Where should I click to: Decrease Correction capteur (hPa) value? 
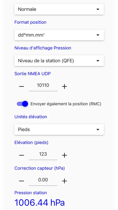coord(22,181)
